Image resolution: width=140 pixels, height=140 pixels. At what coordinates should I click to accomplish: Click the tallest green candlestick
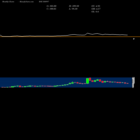[x=88, y=81]
